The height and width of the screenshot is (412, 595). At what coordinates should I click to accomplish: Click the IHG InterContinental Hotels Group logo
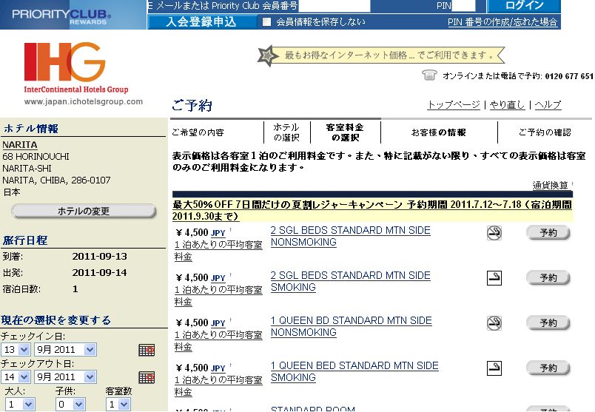click(76, 67)
